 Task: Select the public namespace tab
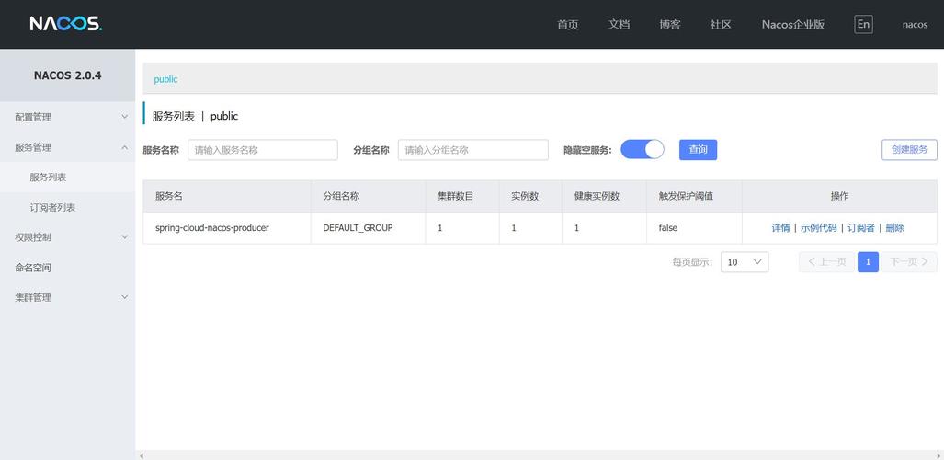point(165,79)
